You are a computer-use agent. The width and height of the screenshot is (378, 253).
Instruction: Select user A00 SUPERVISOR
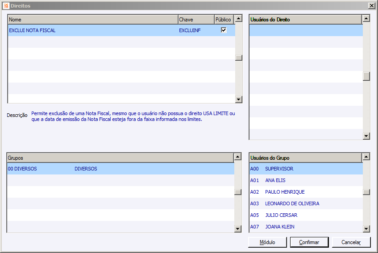pyautogui.click(x=306, y=169)
